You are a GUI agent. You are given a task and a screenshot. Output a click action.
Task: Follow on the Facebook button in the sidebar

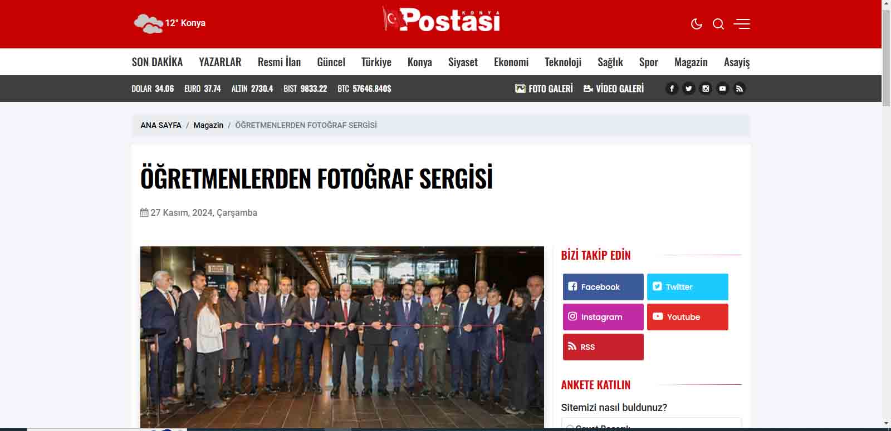(603, 287)
